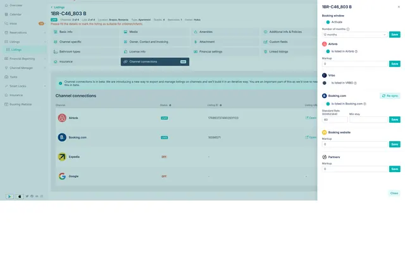Open the Channel specific tab

click(85, 42)
